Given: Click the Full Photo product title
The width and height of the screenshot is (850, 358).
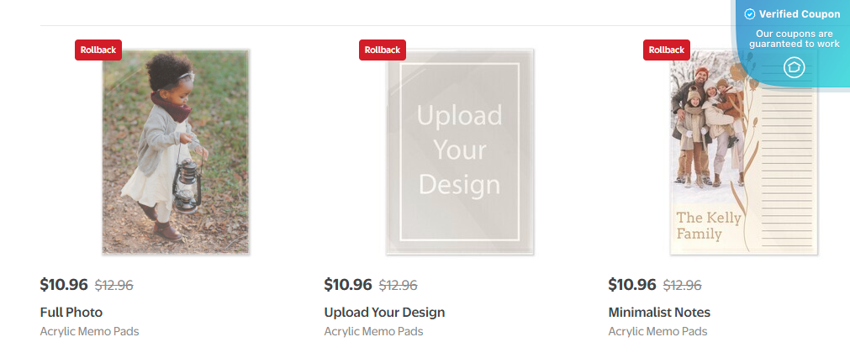Looking at the screenshot, I should pyautogui.click(x=71, y=313).
